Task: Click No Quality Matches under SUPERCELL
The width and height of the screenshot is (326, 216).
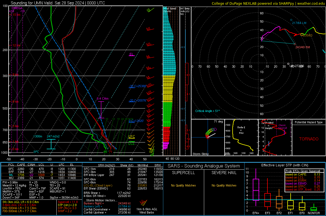Action: pyautogui.click(x=183, y=185)
